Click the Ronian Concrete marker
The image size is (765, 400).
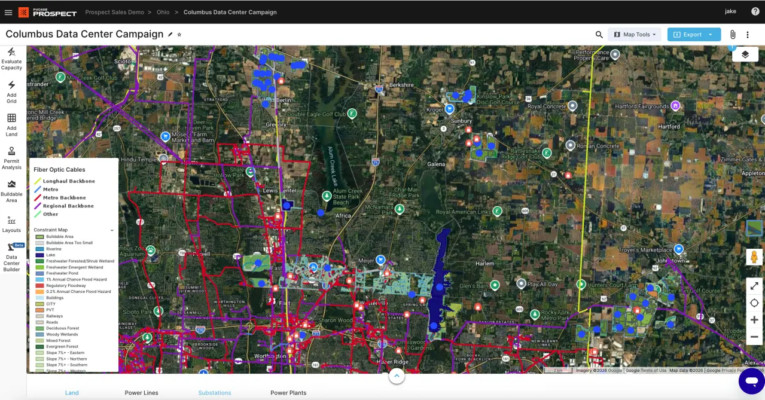(571, 145)
